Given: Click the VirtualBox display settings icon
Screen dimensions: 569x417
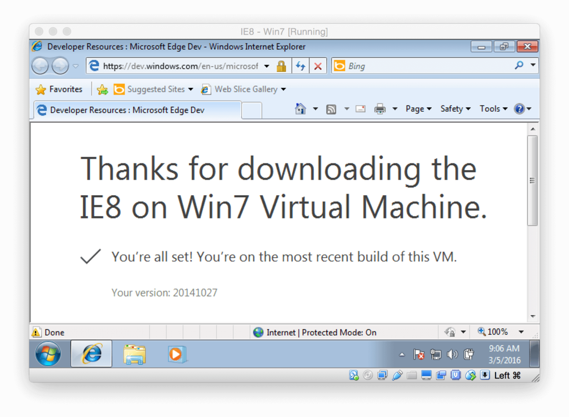Looking at the screenshot, I should [426, 375].
